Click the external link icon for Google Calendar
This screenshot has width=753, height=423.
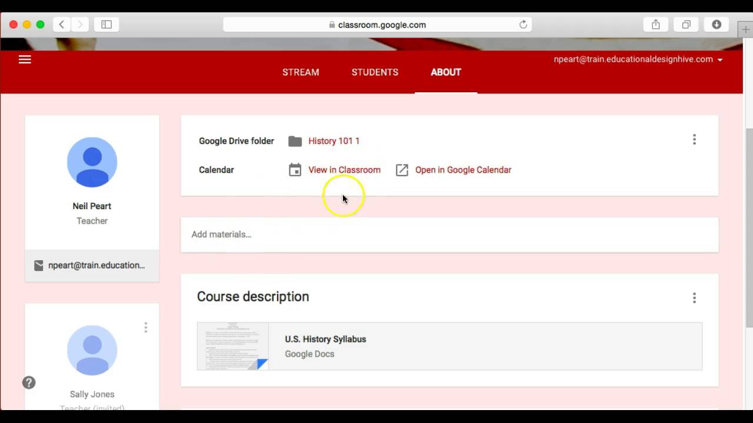tap(402, 170)
